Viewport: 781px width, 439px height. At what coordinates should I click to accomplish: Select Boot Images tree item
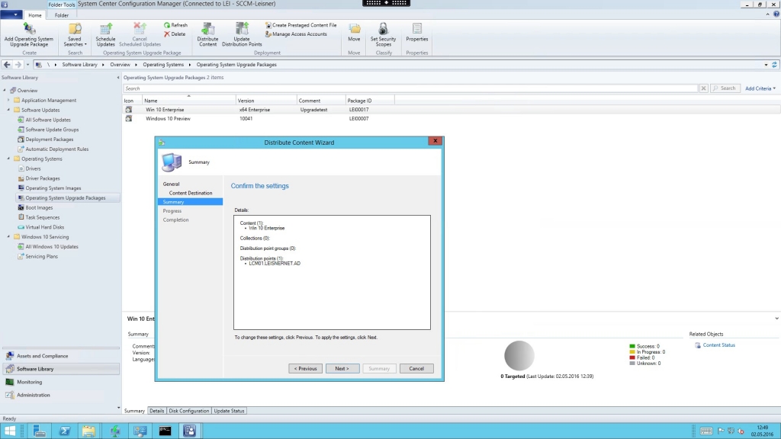39,207
